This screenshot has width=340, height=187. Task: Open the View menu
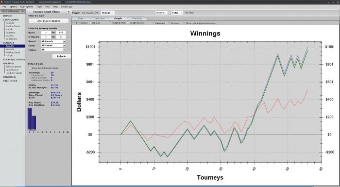click(48, 7)
